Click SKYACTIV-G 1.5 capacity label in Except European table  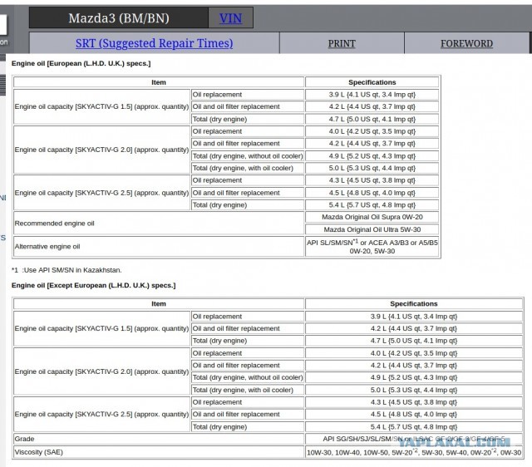point(101,328)
